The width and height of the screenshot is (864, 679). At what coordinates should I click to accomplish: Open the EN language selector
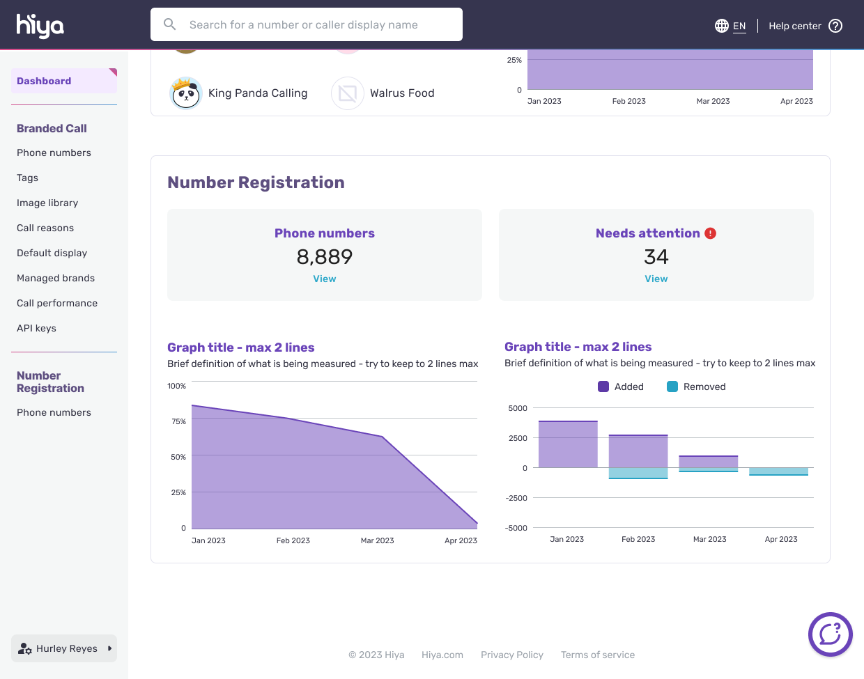click(739, 26)
